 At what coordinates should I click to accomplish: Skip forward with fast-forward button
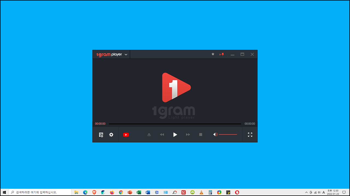click(x=188, y=135)
